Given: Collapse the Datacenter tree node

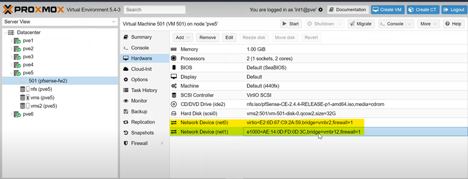Looking at the screenshot, I should tap(5, 32).
